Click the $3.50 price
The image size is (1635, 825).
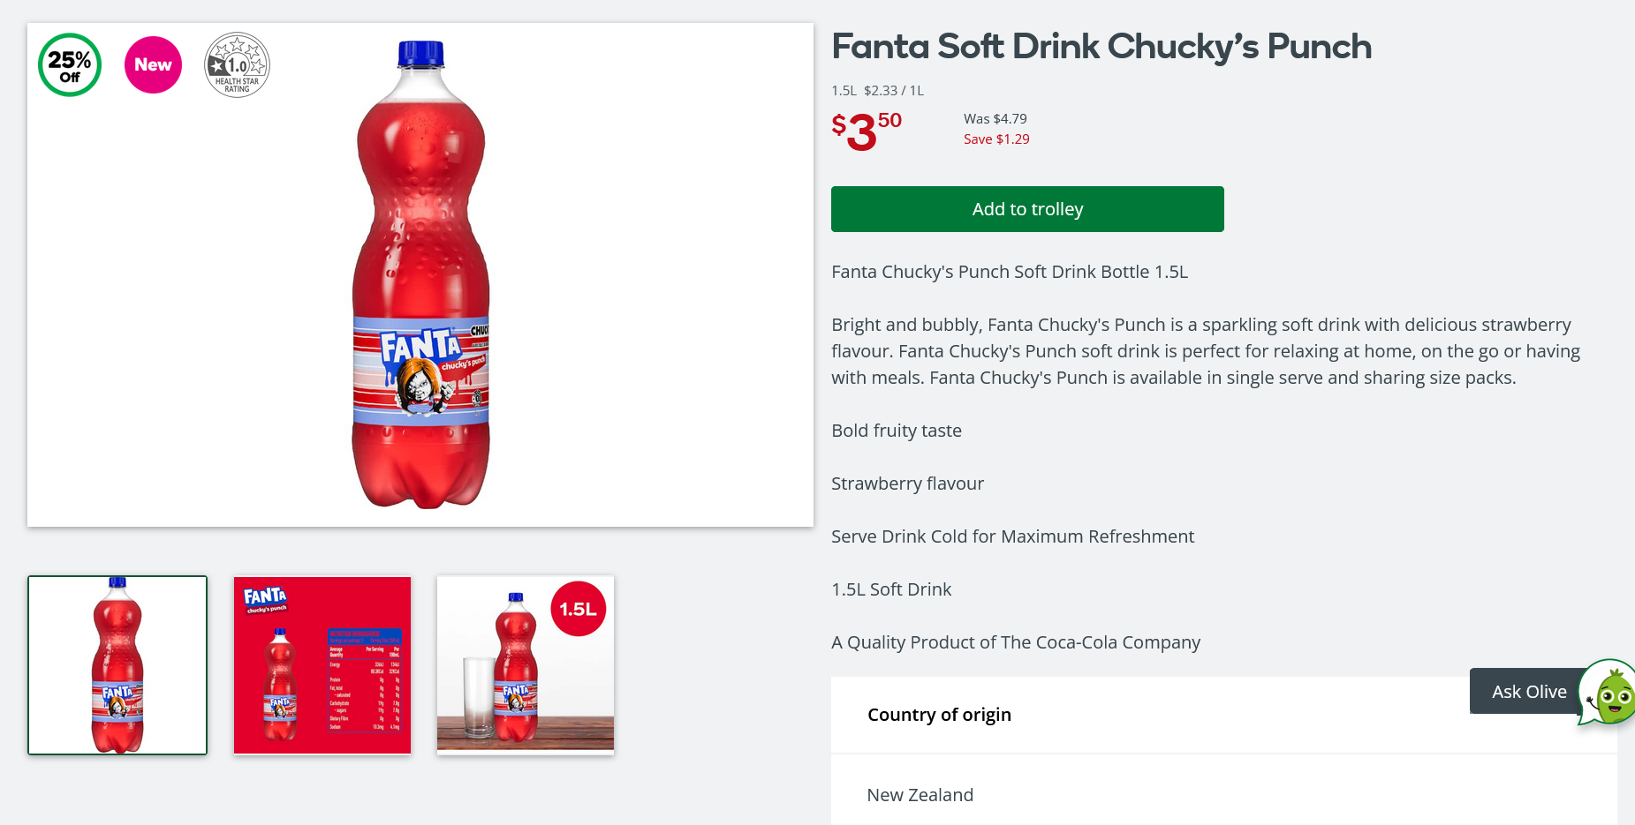tap(867, 131)
